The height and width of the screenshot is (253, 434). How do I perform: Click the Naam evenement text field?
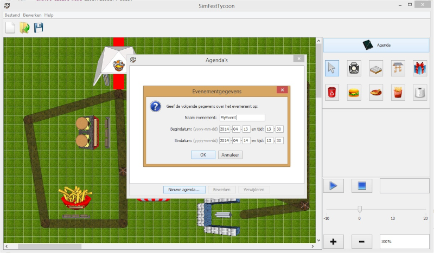242,117
